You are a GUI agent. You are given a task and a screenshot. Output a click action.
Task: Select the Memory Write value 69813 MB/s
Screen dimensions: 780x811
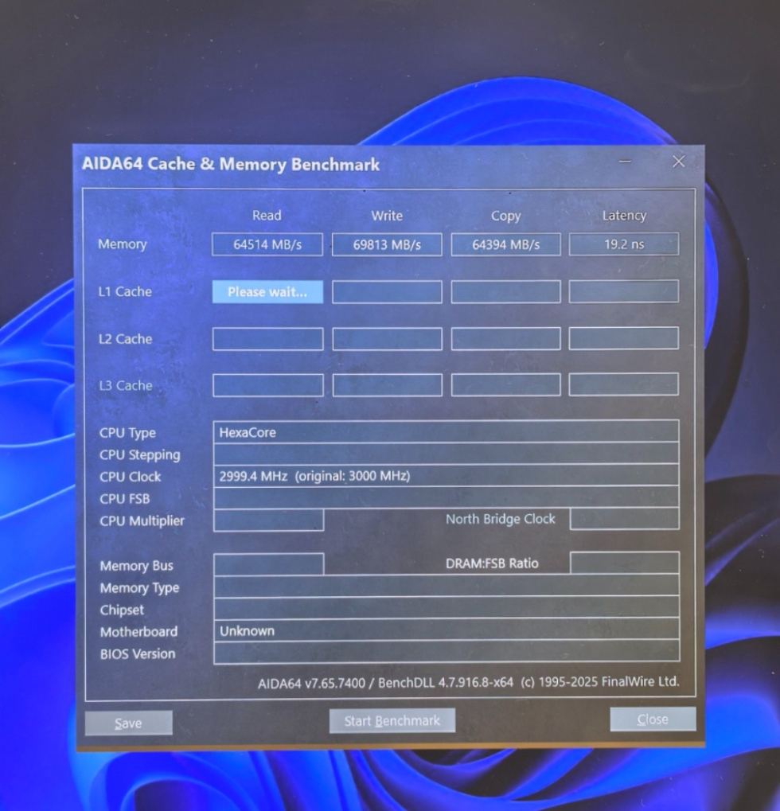[x=387, y=244]
